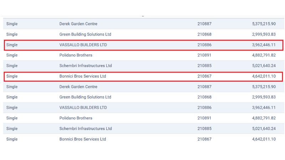The width and height of the screenshot is (285, 160).
Task: Select Bonnici Bros Services Ltd in the red-outlined row
Action: pos(83,76)
